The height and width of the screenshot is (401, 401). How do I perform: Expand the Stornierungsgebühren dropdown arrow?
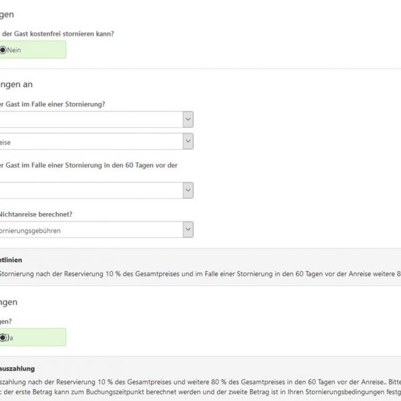(x=188, y=229)
